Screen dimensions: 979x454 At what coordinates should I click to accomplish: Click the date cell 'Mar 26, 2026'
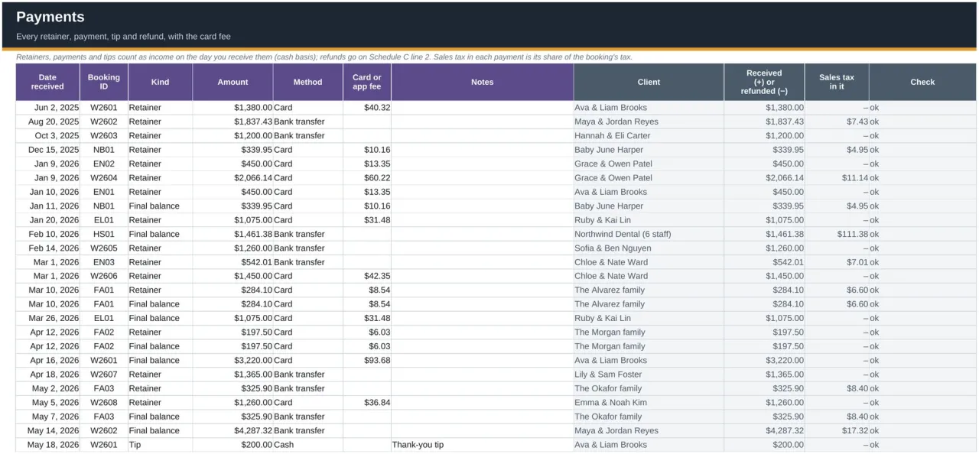[x=47, y=318]
